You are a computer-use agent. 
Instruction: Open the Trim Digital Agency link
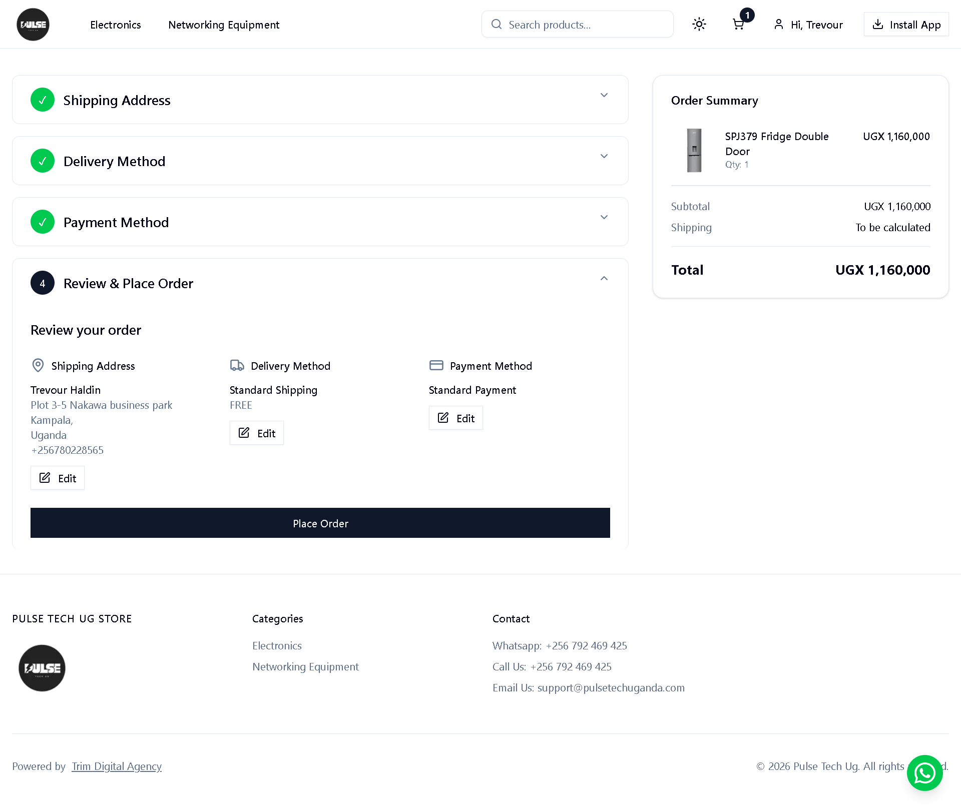117,766
